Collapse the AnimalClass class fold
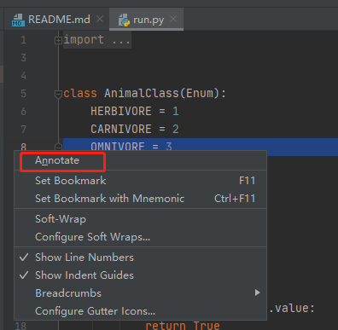 click(58, 94)
